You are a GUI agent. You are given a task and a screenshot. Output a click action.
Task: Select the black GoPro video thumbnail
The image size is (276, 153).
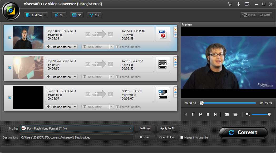tap(28, 98)
